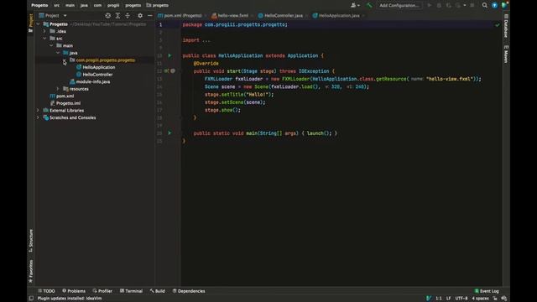The image size is (537, 302).
Task: Open the Dependencies tool window tab
Action: [189, 291]
